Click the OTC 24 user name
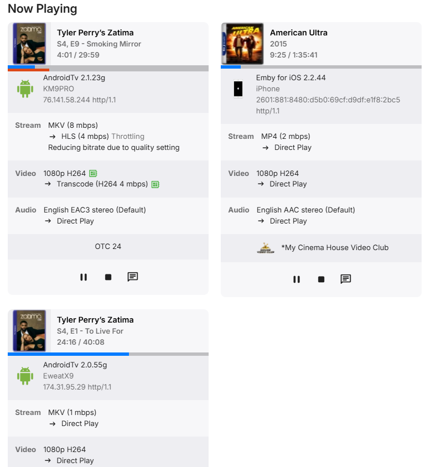 [108, 246]
